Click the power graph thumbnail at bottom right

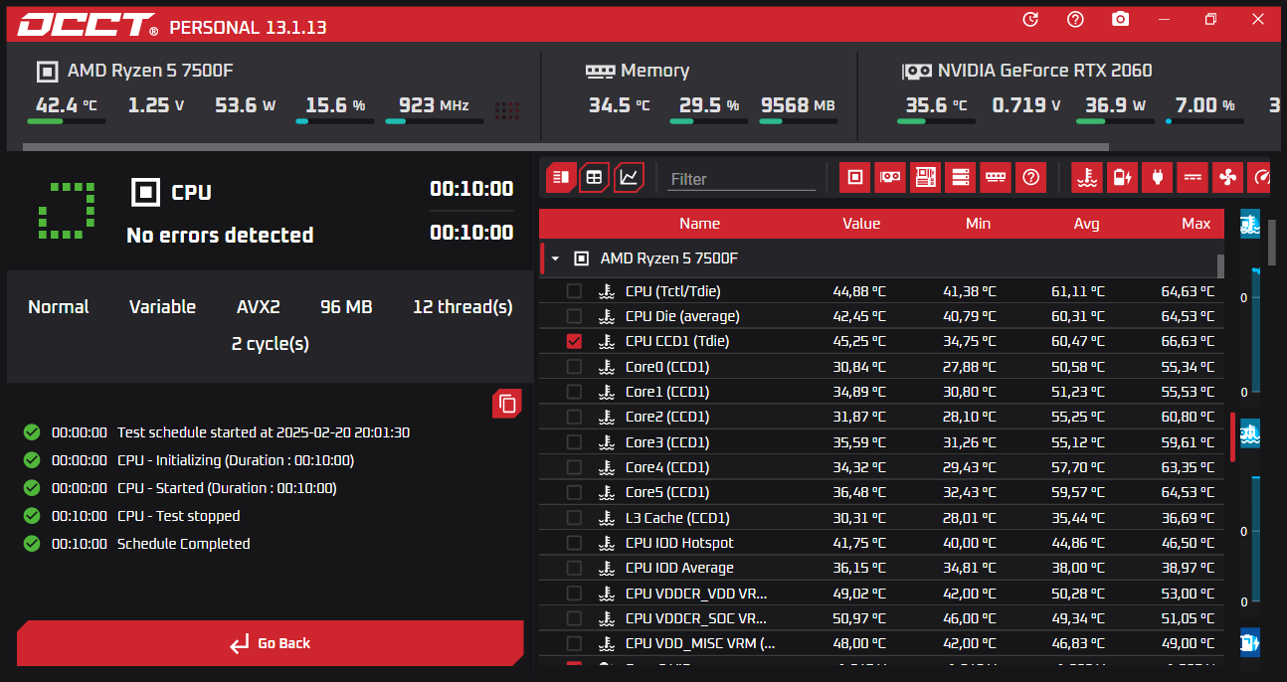tap(1250, 642)
